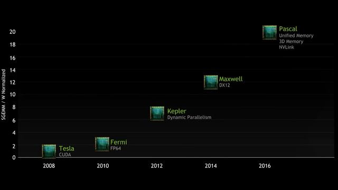Click the 'Unified Memory' text
This screenshot has width=338, height=190.
click(x=296, y=35)
